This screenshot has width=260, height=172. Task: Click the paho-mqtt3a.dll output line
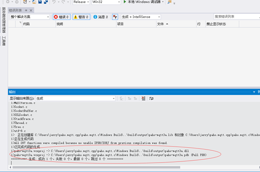(100, 151)
